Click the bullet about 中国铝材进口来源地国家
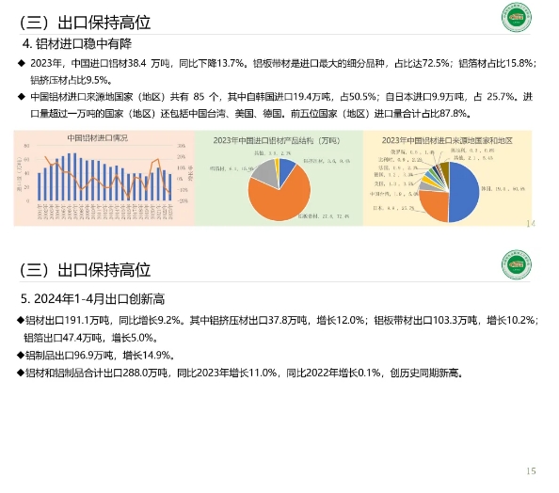 tap(275, 105)
